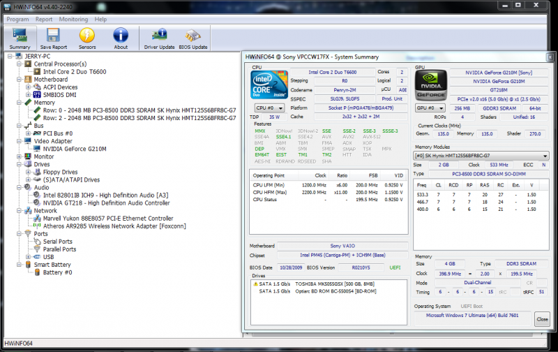Viewport: 558px width, 352px height.
Task: Click the Memory module icon
Action: click(x=28, y=102)
